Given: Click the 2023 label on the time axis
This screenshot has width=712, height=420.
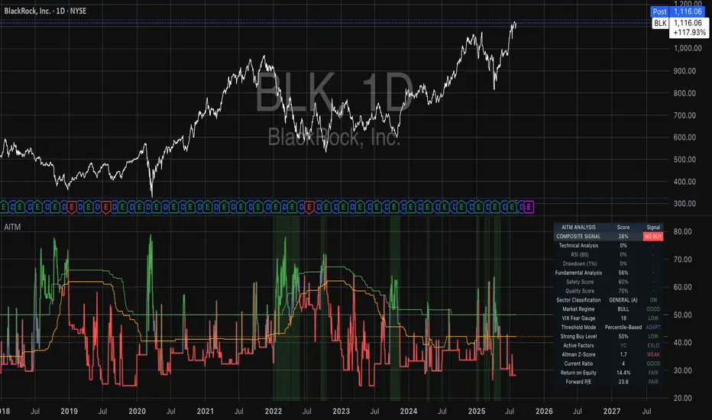Looking at the screenshot, I should click(341, 411).
